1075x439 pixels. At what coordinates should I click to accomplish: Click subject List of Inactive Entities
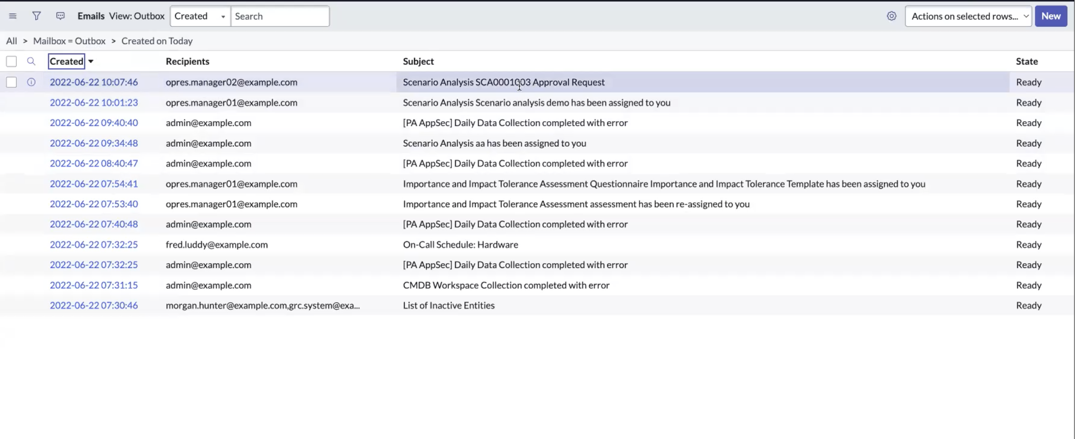coord(449,305)
